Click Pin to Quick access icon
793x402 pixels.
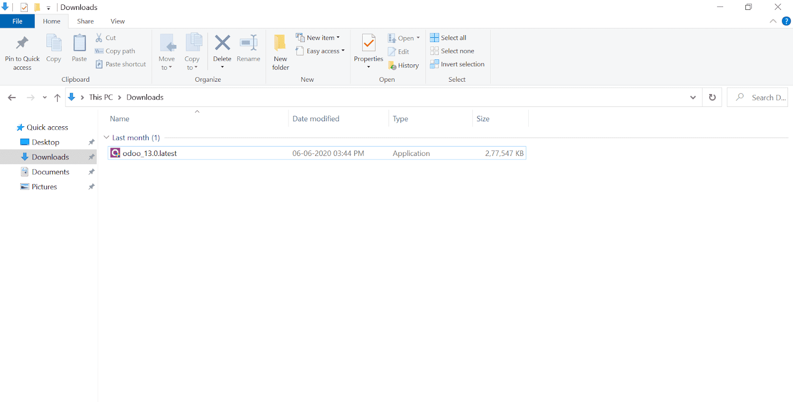[x=22, y=43]
